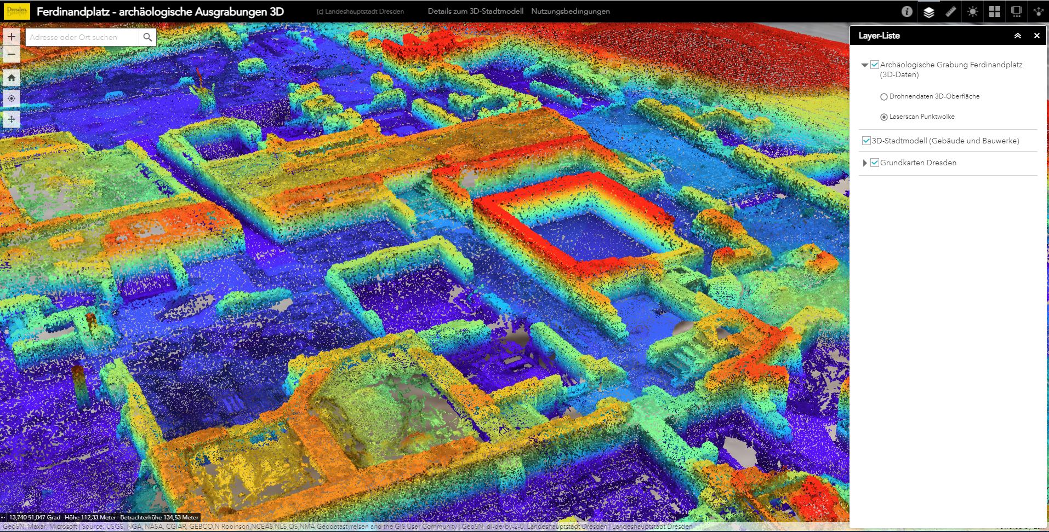Toggle the pan navigation arrows button
This screenshot has width=1049, height=532.
click(x=12, y=119)
